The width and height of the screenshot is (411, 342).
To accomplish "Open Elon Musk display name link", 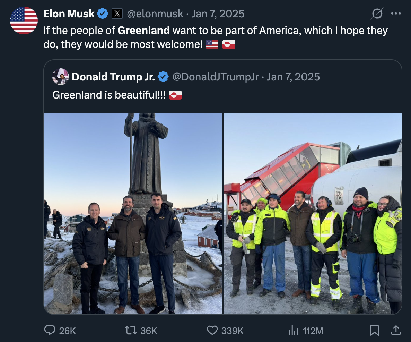I will click(x=69, y=14).
